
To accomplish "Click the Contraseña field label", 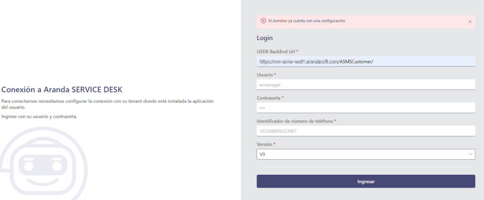I will [x=270, y=98].
